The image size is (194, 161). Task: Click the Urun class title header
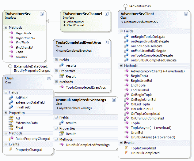point(10,78)
